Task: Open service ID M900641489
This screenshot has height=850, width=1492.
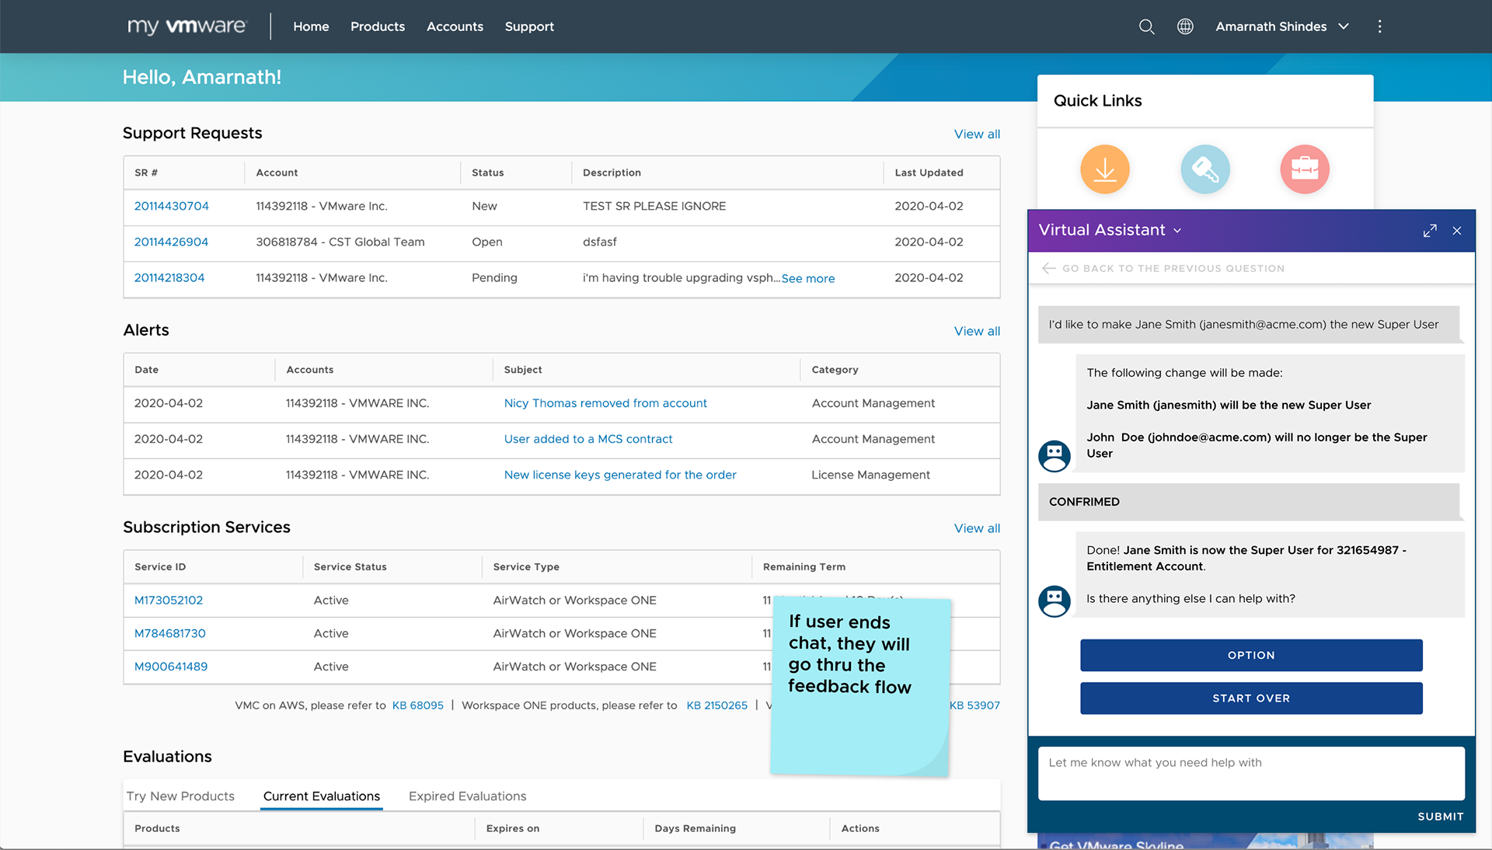Action: coord(171,667)
